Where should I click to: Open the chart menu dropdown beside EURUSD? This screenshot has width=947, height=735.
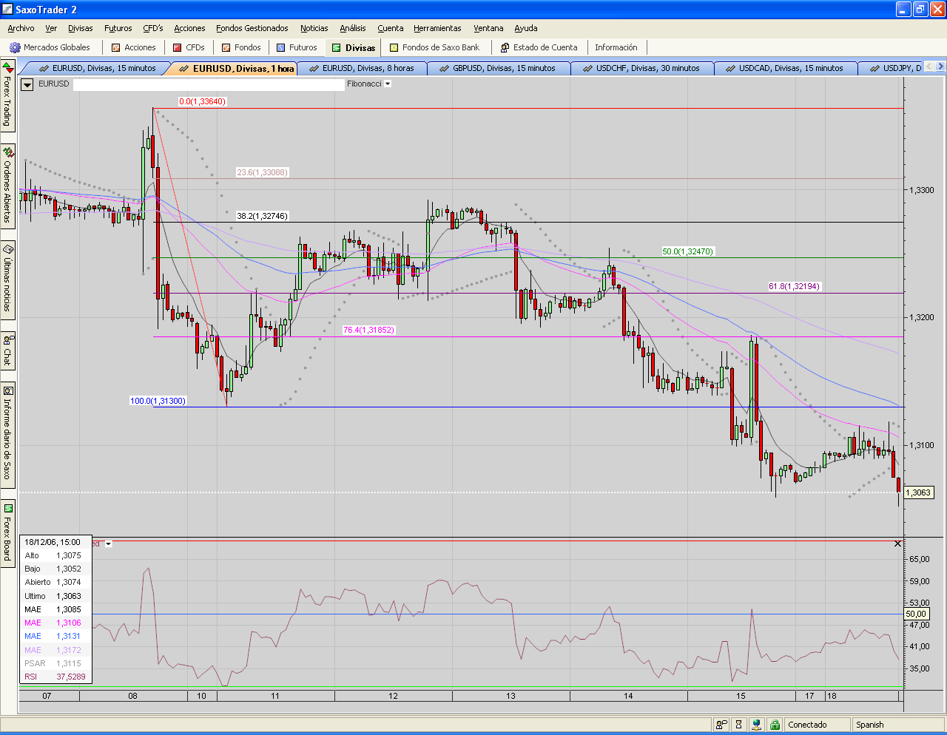(27, 84)
